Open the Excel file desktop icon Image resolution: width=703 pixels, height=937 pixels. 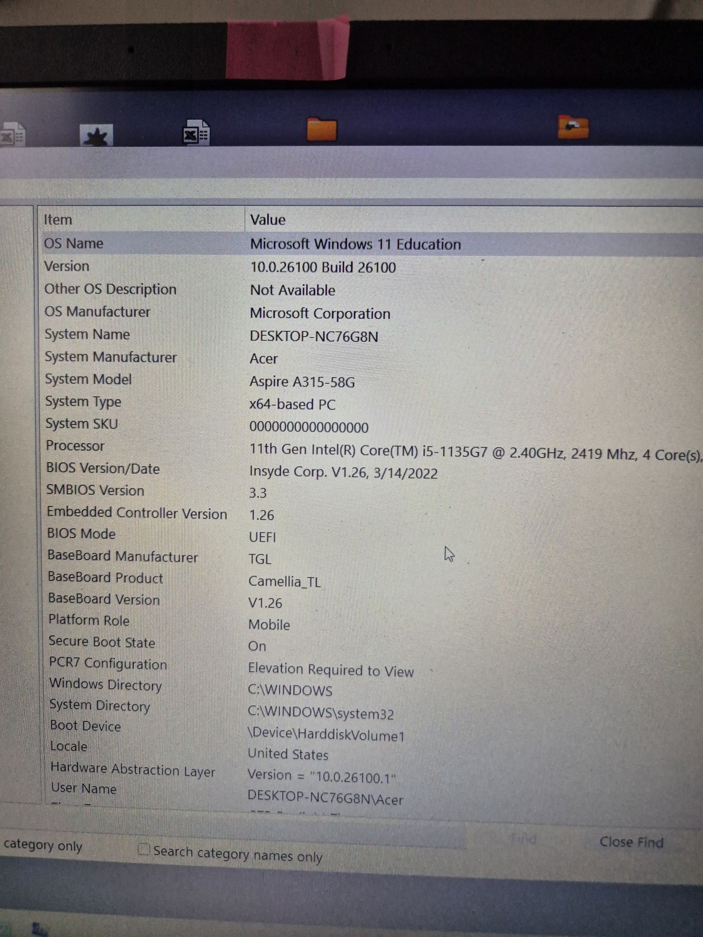click(x=196, y=133)
